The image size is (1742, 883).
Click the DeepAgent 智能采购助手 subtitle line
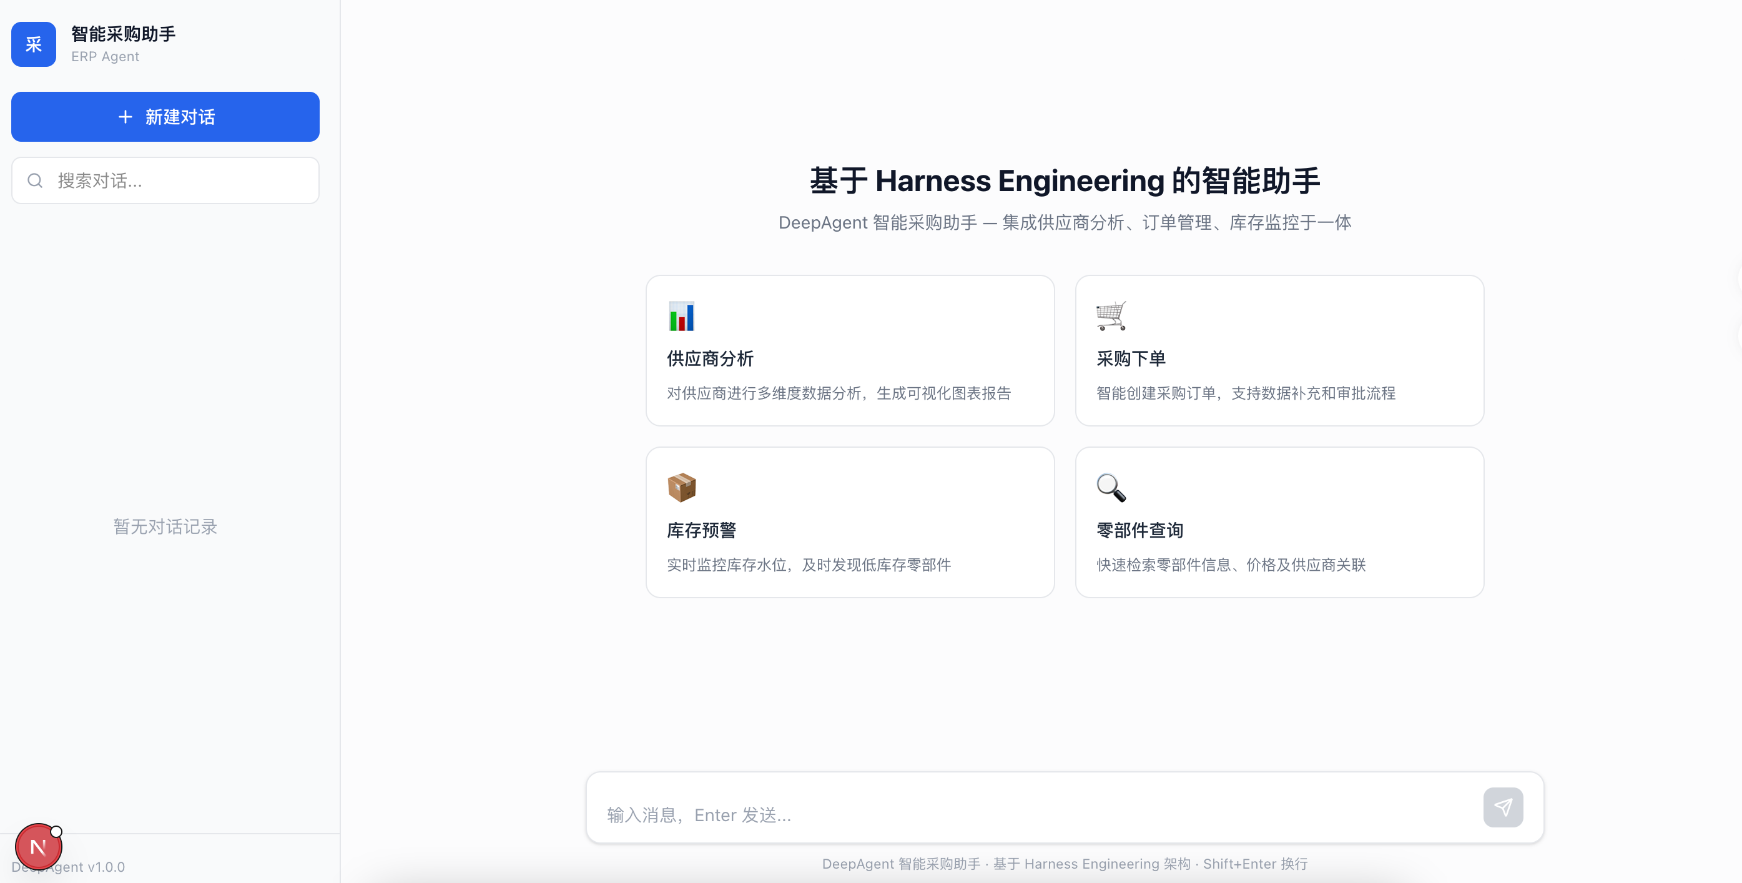[x=1065, y=222]
